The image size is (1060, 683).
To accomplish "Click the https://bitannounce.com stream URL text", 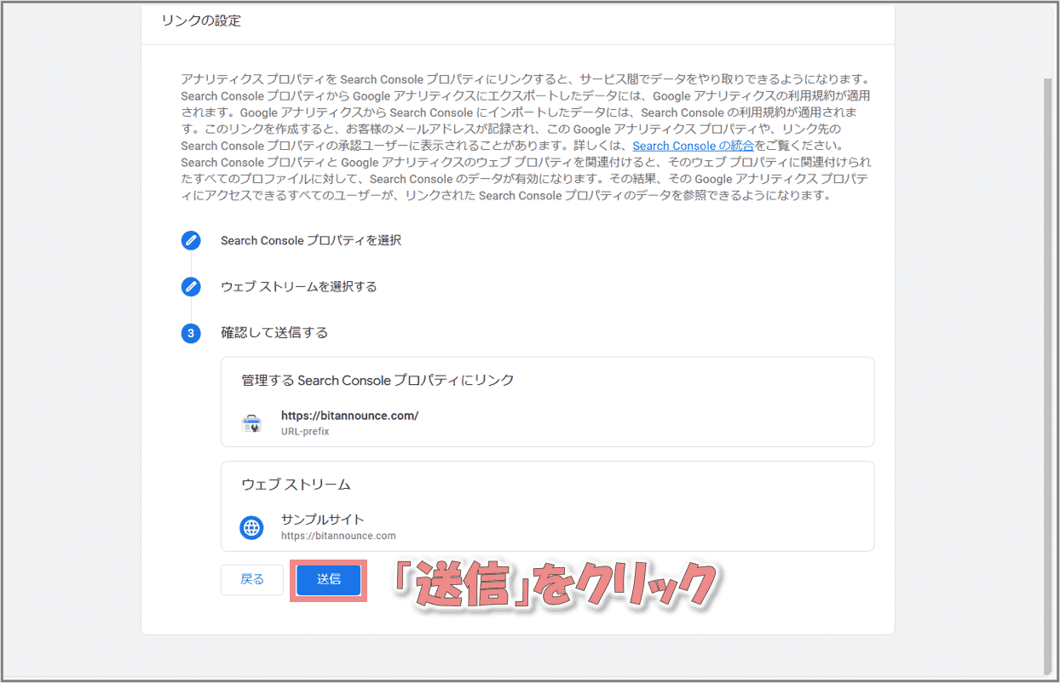I will point(338,536).
